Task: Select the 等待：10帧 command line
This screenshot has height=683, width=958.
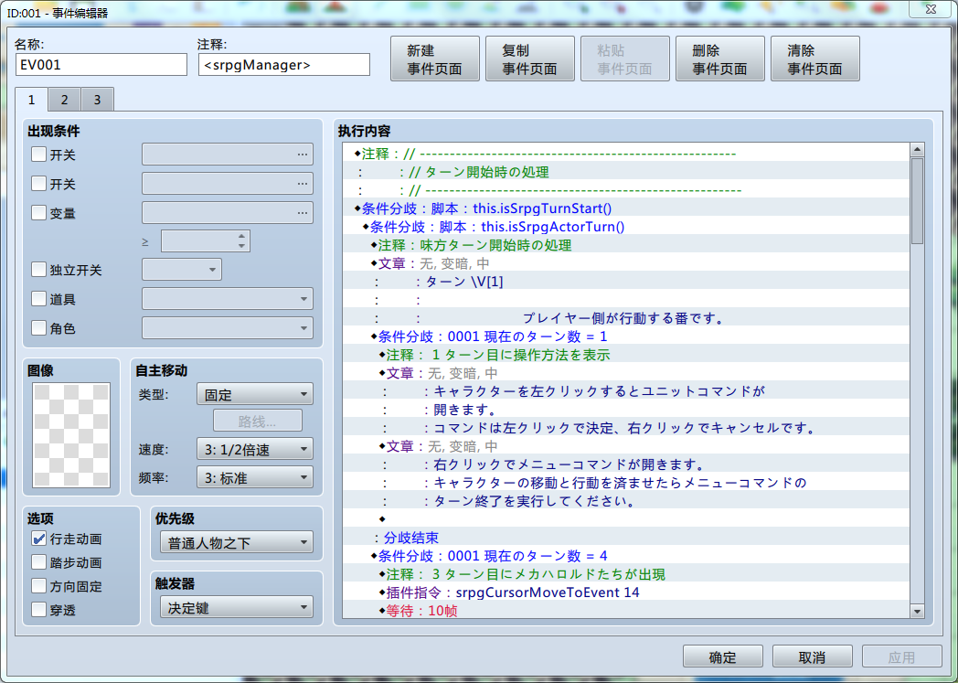Action: coord(626,610)
